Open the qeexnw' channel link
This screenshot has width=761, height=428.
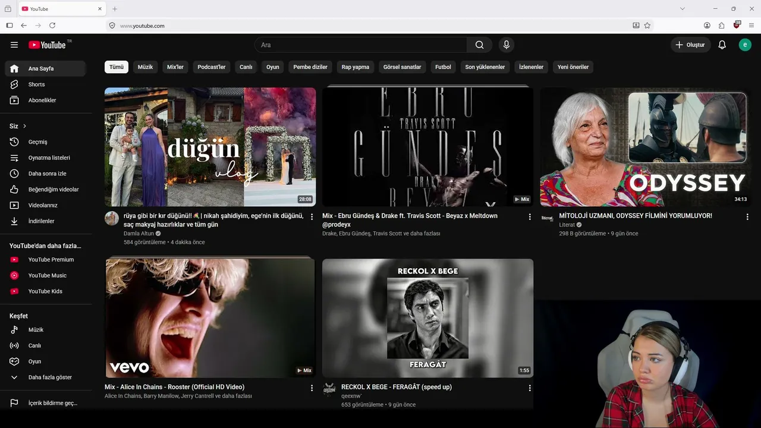[351, 396]
